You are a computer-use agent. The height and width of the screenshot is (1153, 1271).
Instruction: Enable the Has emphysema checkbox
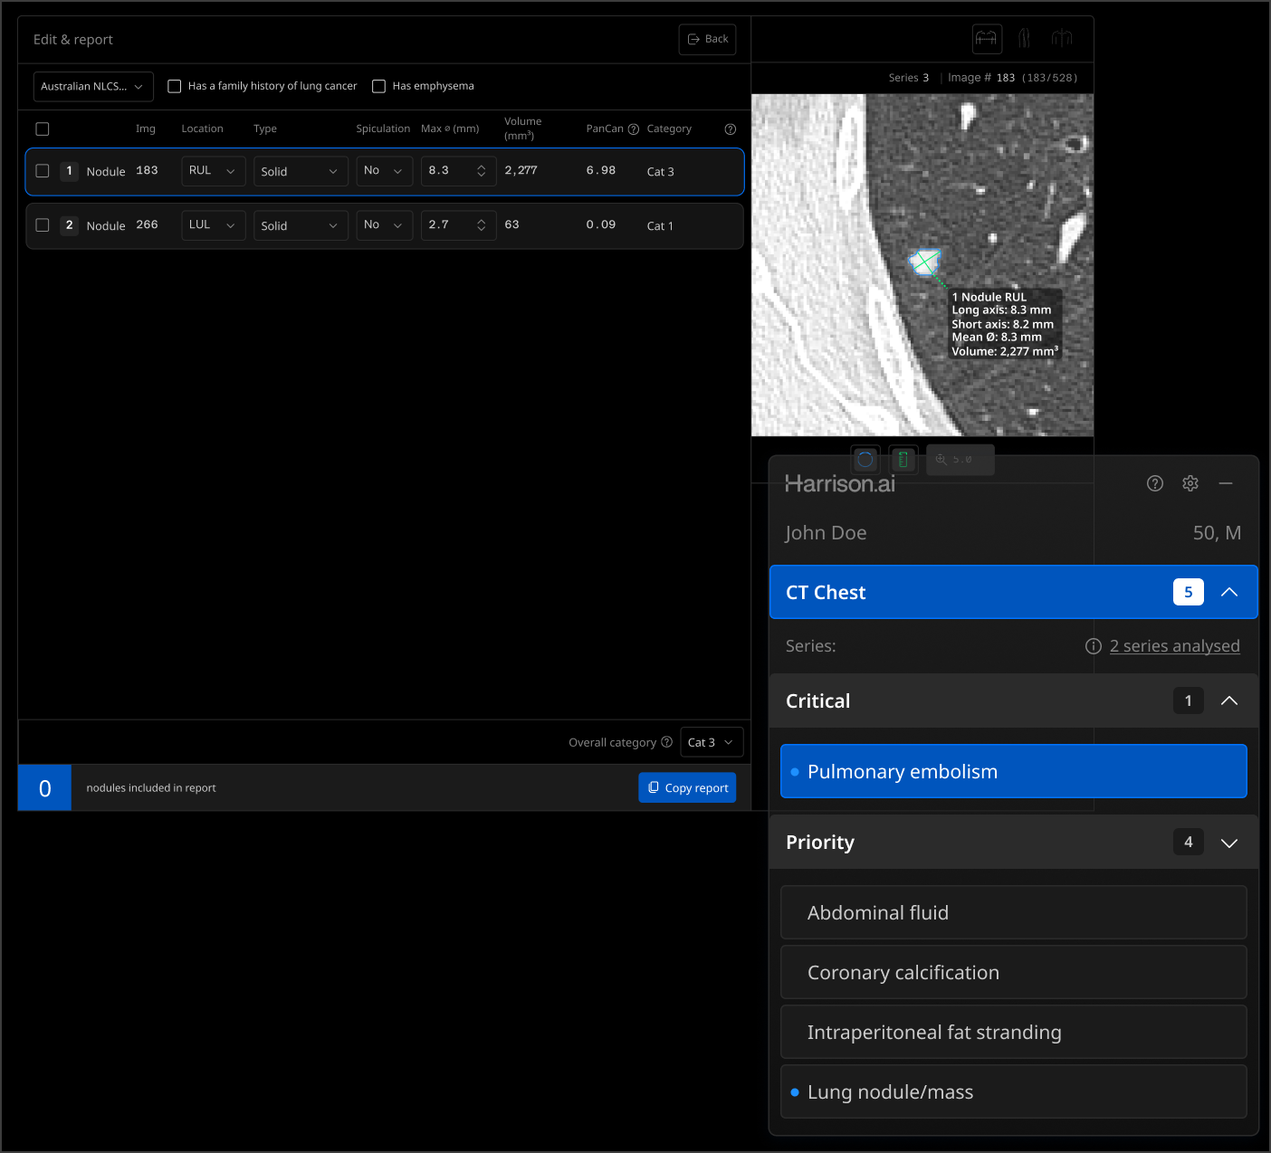[x=378, y=86]
